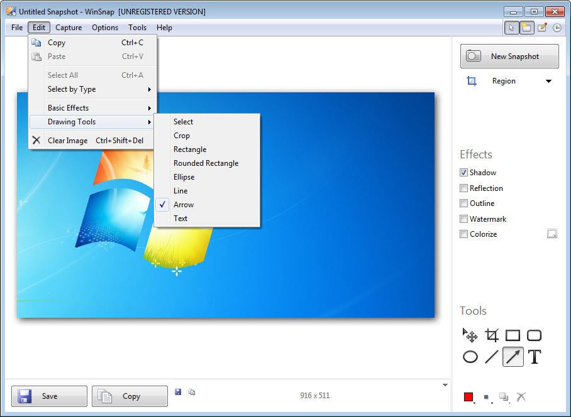This screenshot has height=417, width=571.
Task: Pick the Rectangle tool icon in Tools panel
Action: click(x=513, y=335)
